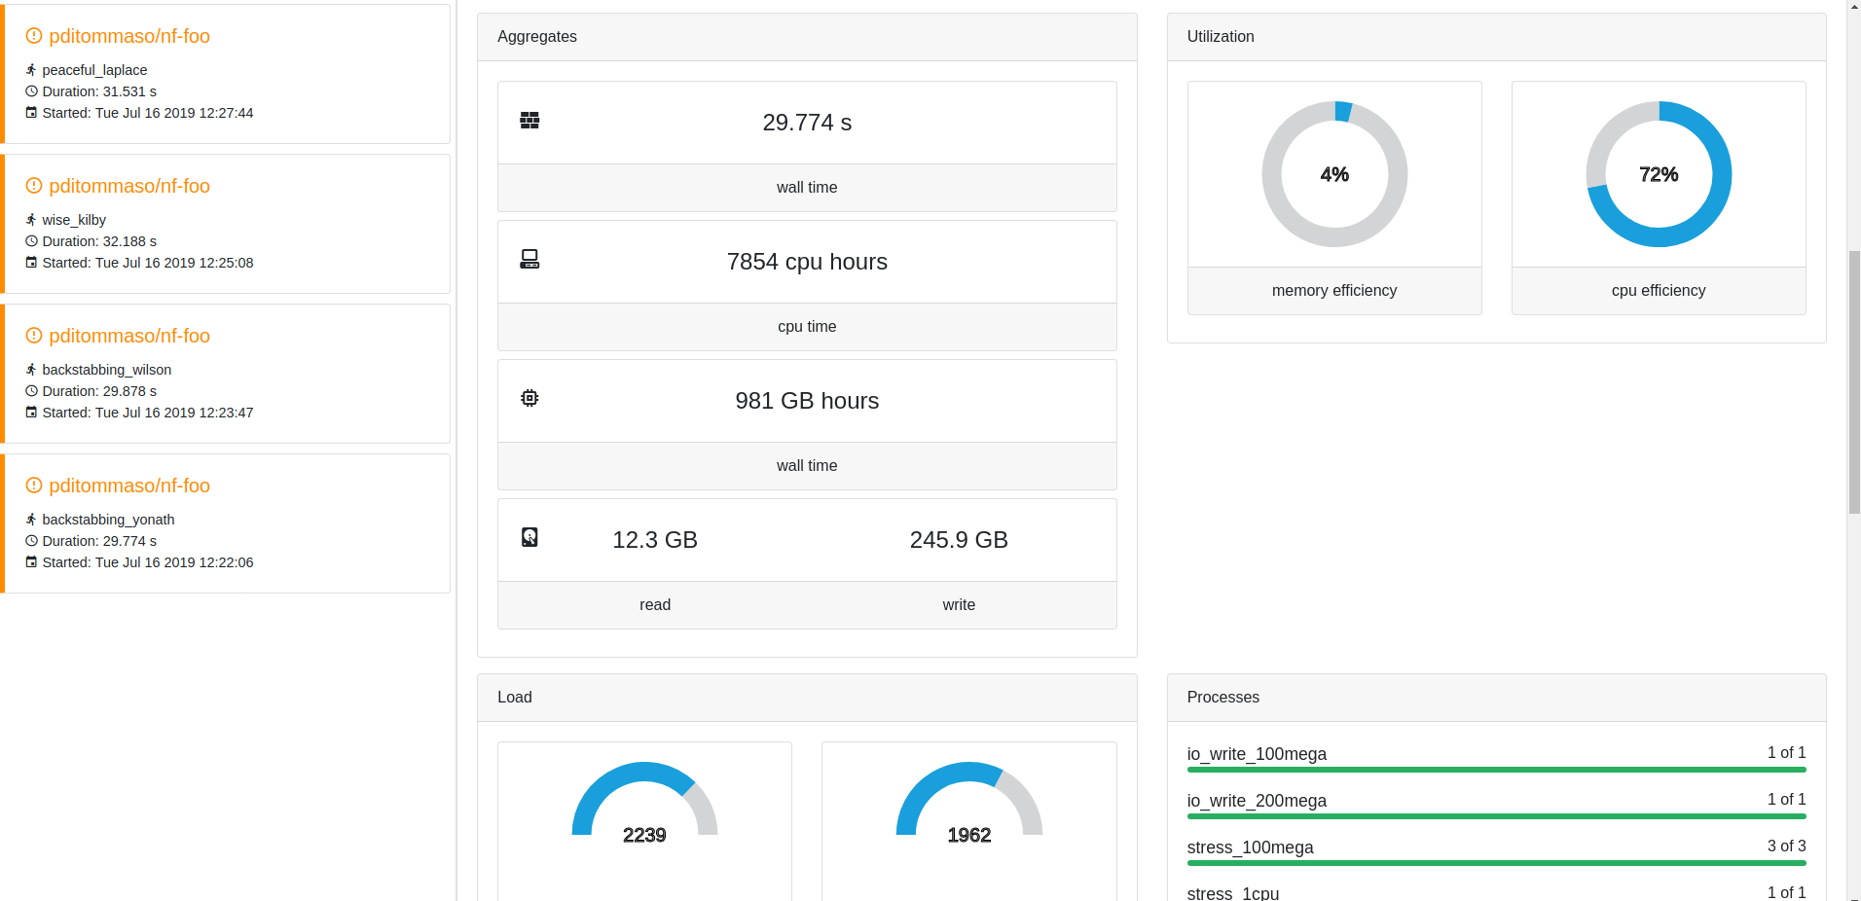
Task: Click the memory efficiency donut chart
Action: point(1334,173)
